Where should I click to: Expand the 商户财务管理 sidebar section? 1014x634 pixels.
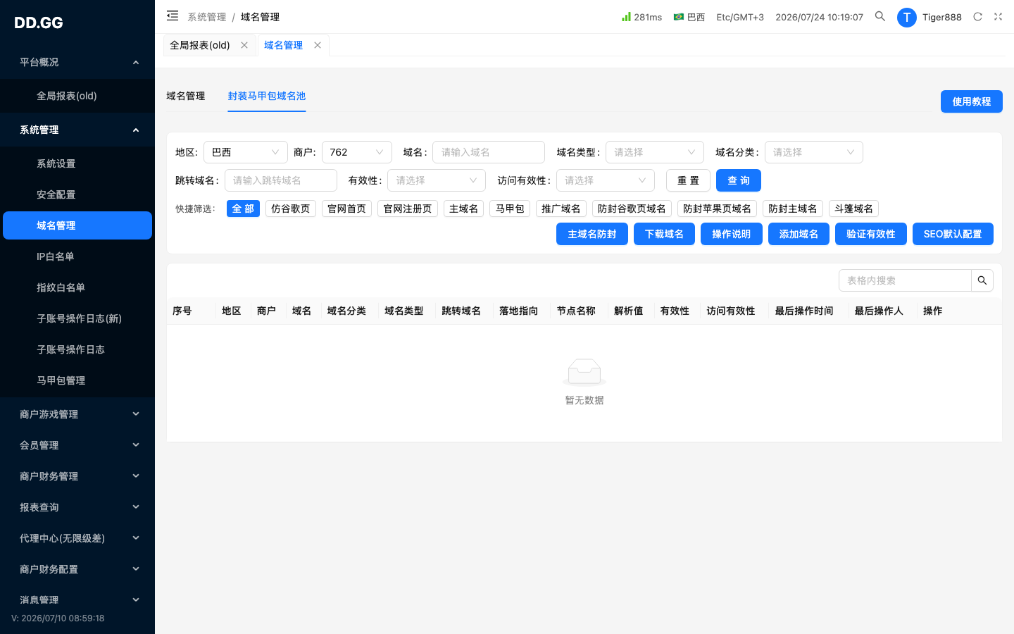pyautogui.click(x=77, y=476)
